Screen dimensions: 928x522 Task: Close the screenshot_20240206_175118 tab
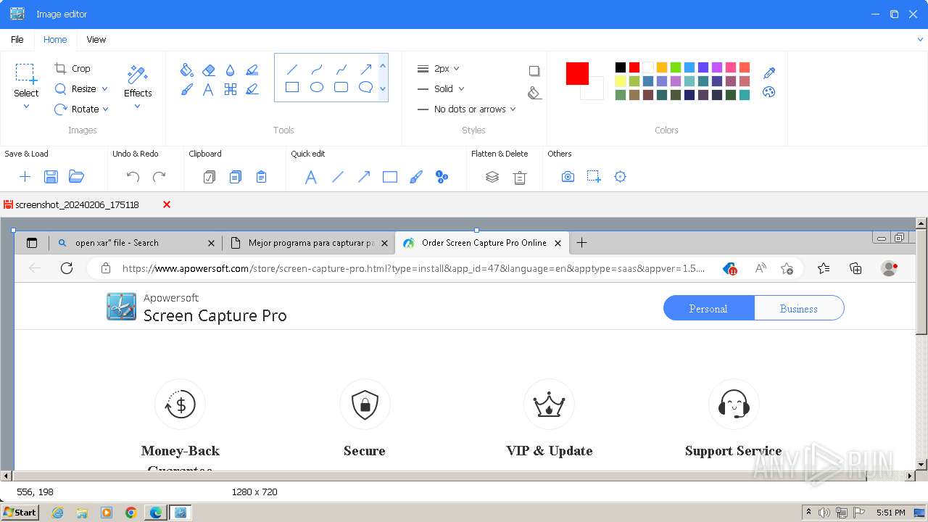(167, 204)
